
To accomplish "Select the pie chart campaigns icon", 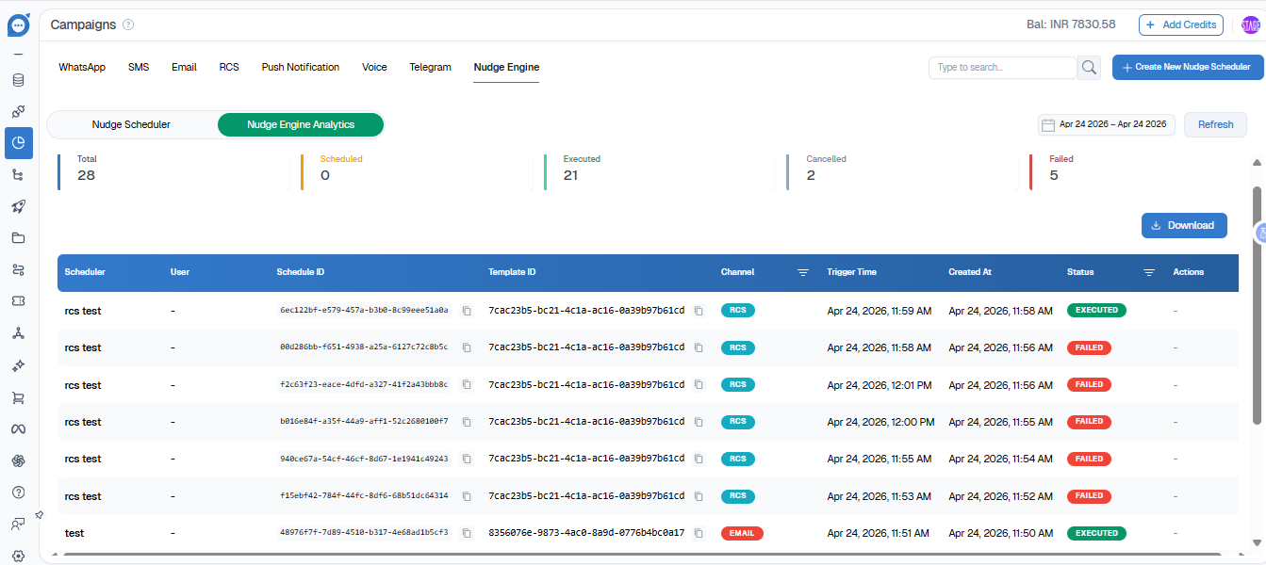I will pos(18,143).
